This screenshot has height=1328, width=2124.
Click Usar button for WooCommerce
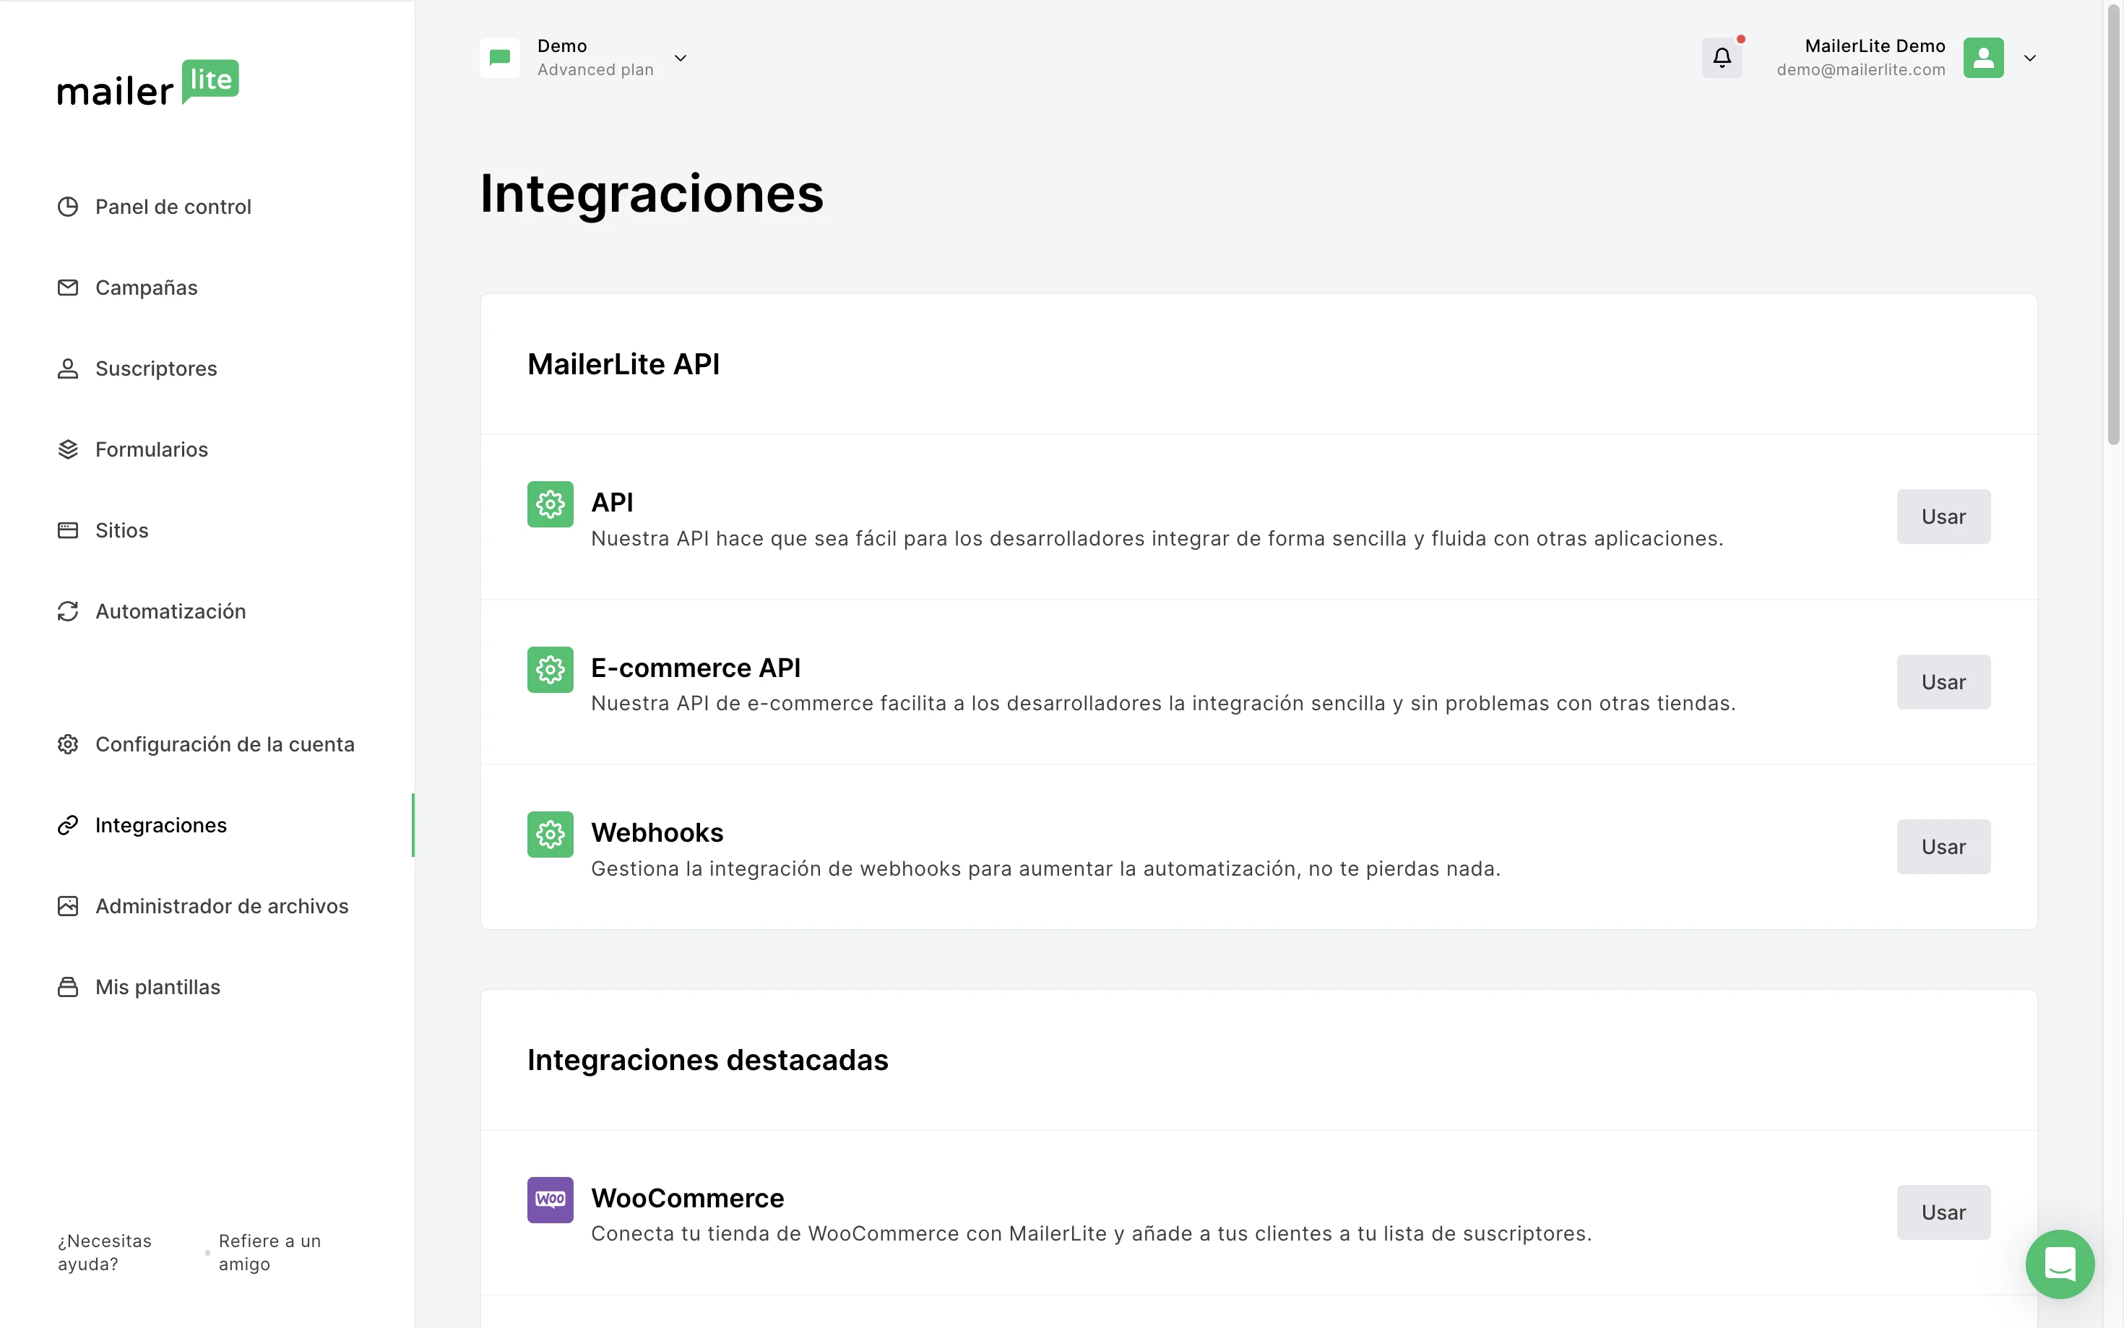pos(1942,1212)
